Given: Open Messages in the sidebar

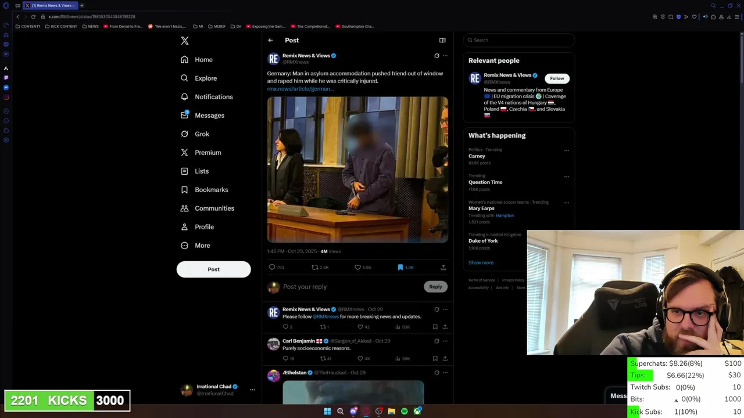Looking at the screenshot, I should (202, 116).
